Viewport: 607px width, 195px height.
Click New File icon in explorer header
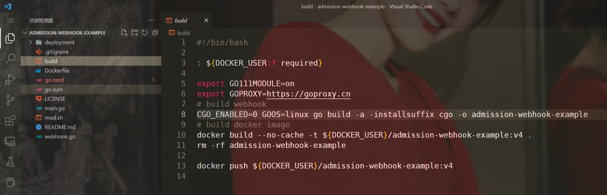124,33
